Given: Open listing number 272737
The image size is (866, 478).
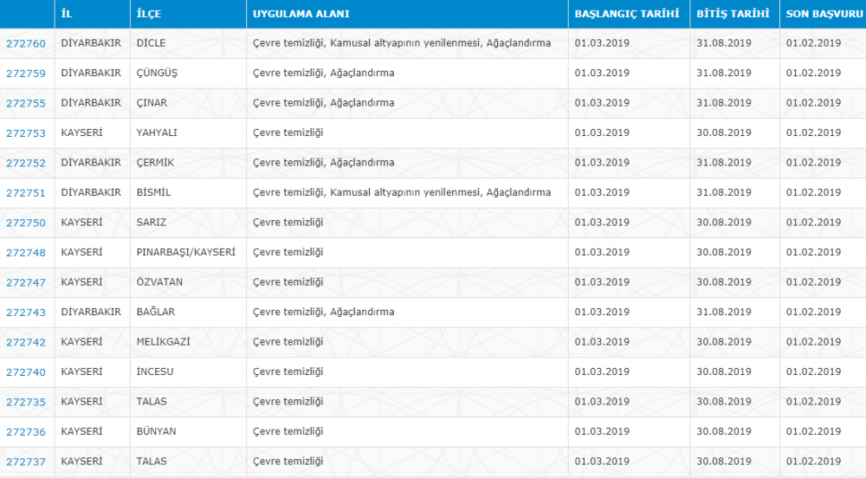Looking at the screenshot, I should coord(26,462).
